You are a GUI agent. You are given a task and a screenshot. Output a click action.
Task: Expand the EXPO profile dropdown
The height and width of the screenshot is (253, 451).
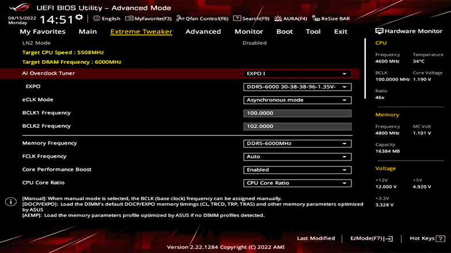297,87
